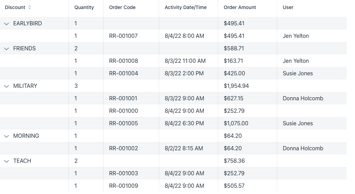Click the MILITARY total $1,954.94 cell
355x194 pixels.
click(236, 86)
